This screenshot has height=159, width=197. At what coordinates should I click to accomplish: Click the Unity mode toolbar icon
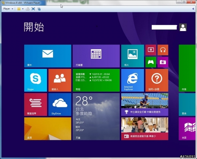coord(39,9)
